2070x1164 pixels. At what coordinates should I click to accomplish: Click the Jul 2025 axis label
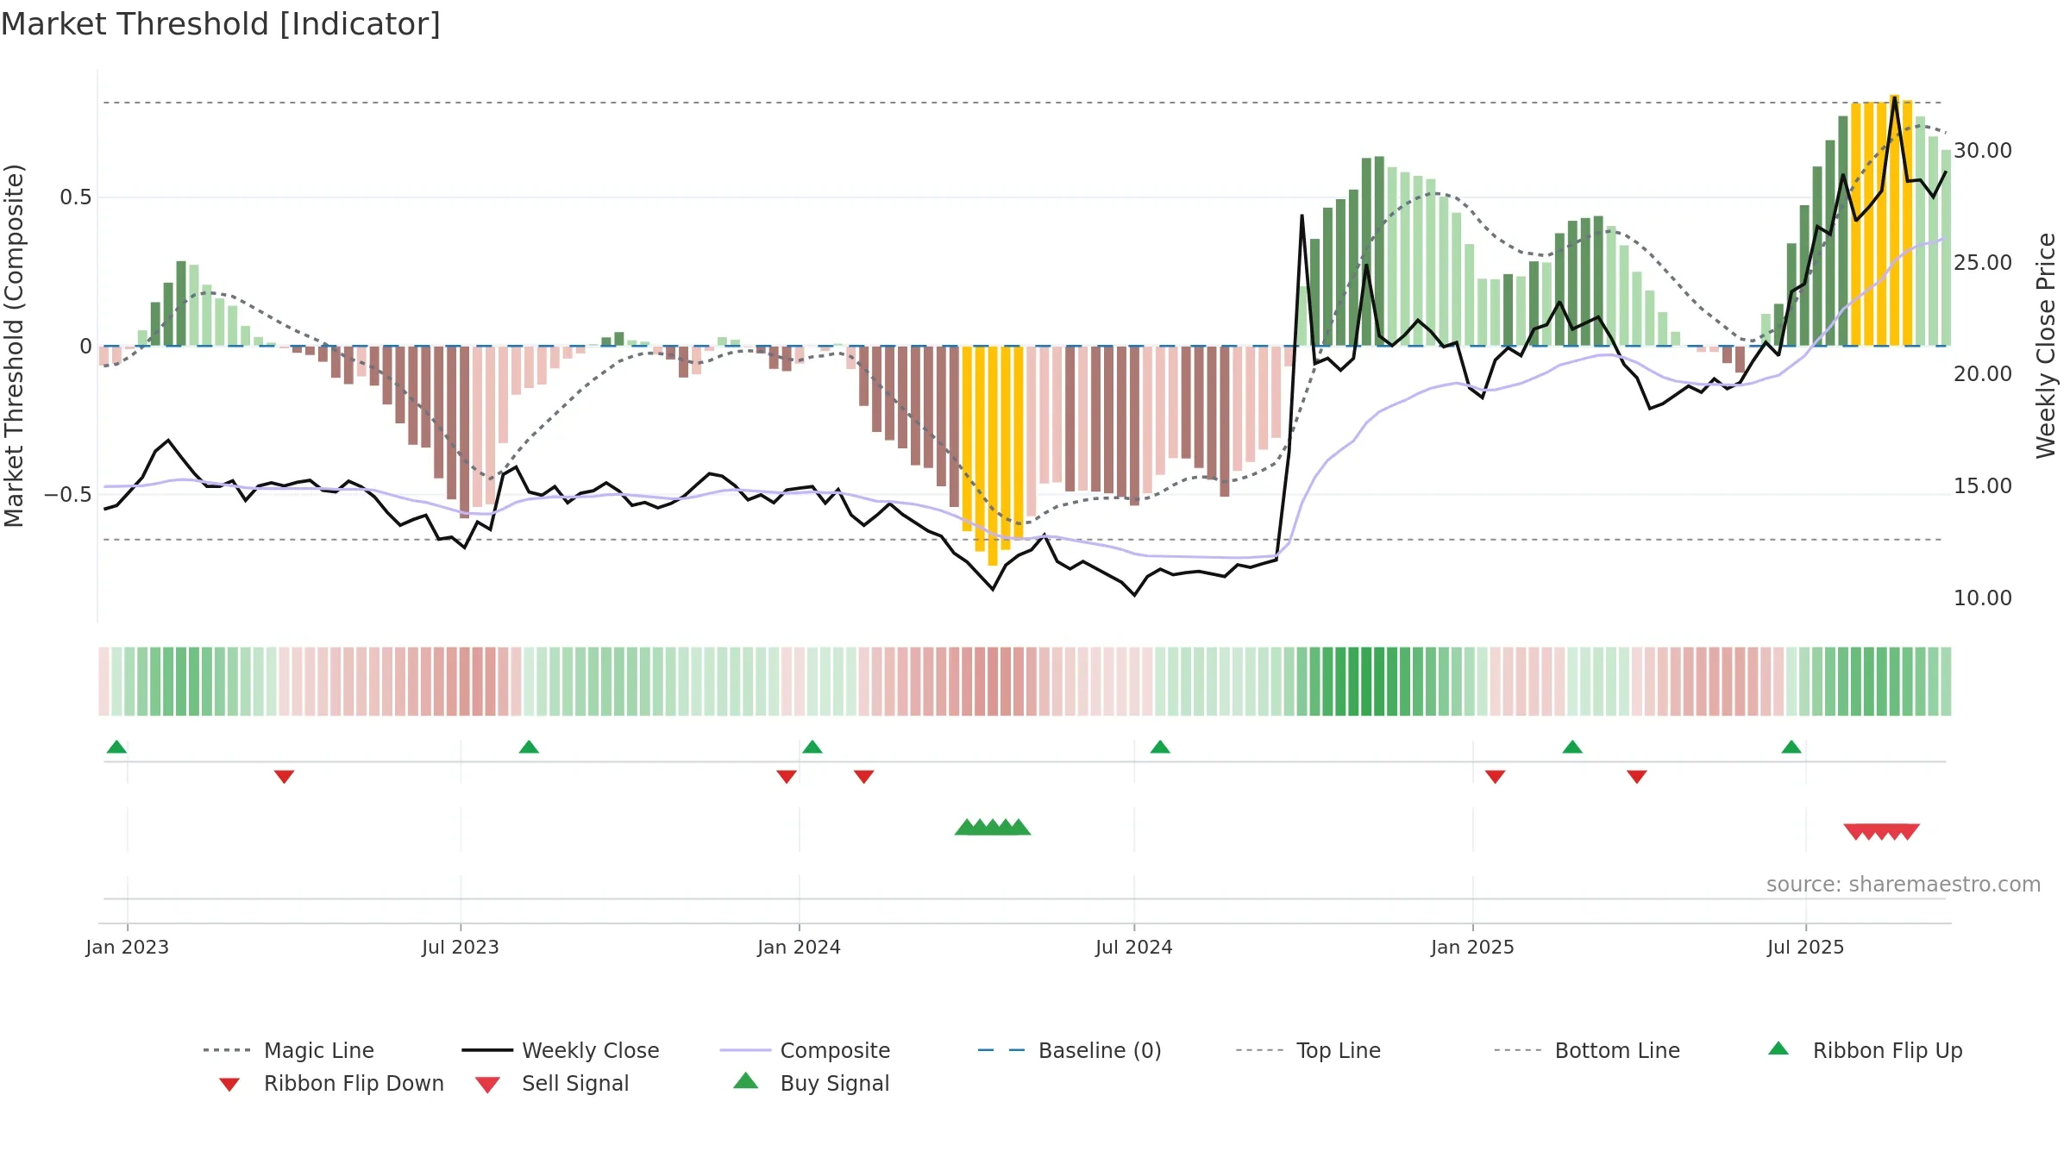[x=1806, y=947]
